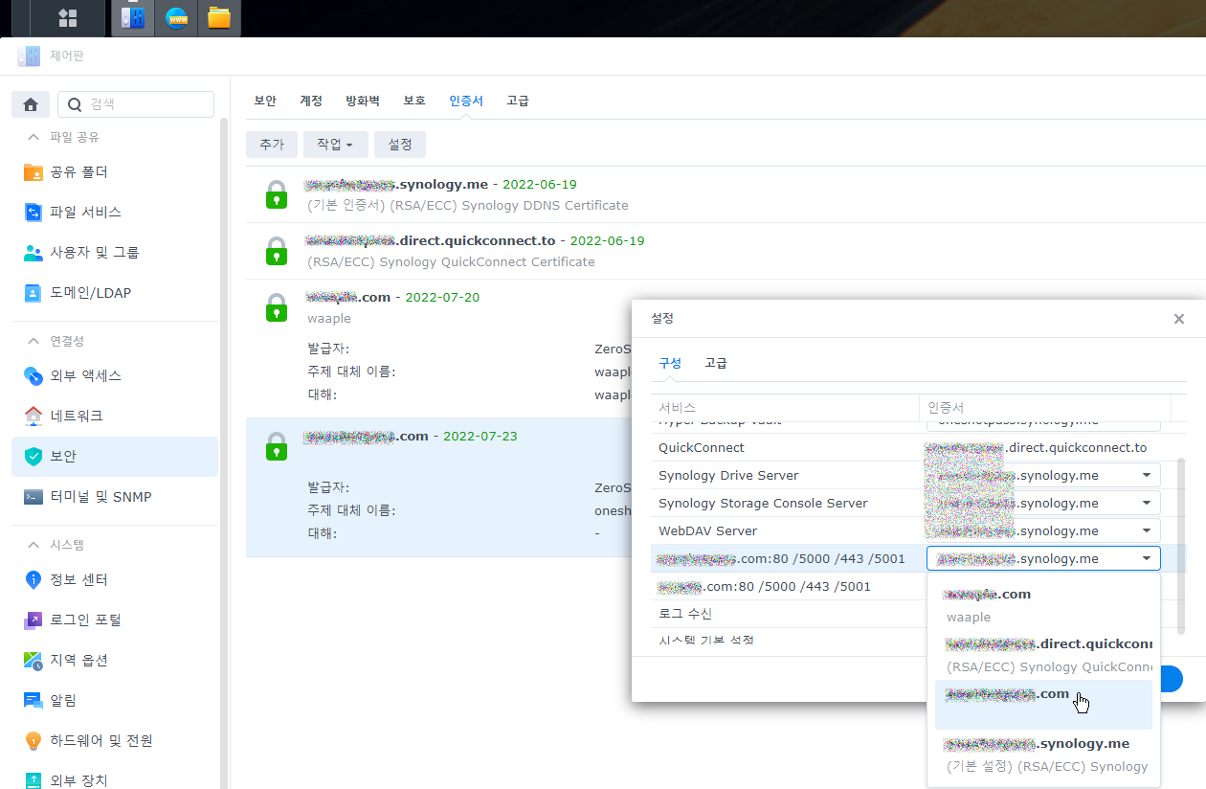Select the QuickConnect service row
The width and height of the screenshot is (1206, 789).
tap(911, 447)
